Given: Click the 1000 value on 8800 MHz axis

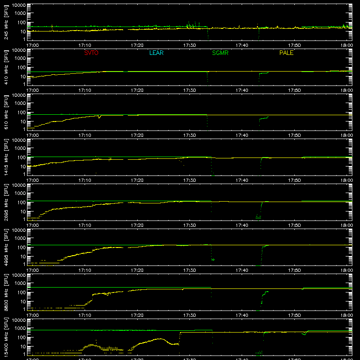Looking at the screenshot, I should click(20, 283).
